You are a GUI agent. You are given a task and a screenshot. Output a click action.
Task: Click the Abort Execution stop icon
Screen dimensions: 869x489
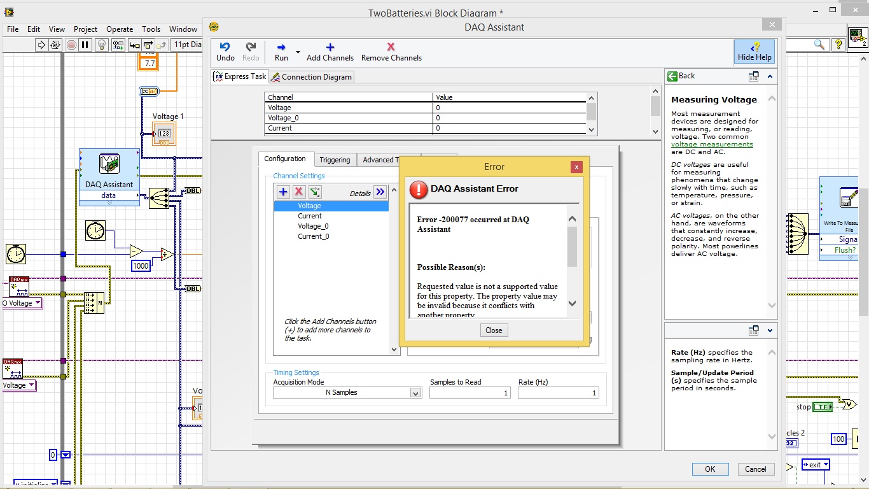(71, 45)
